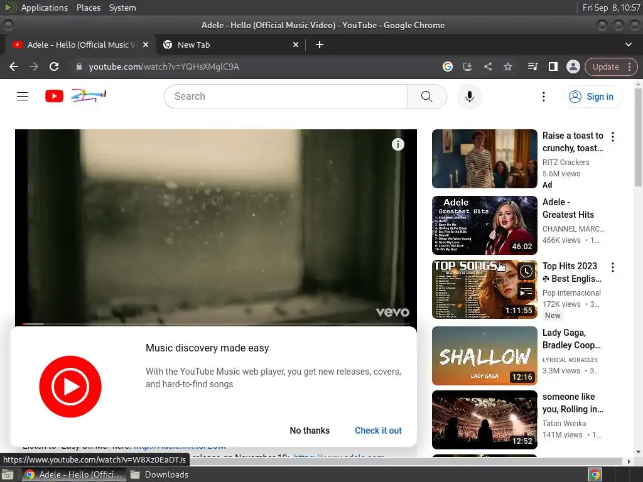Click Pop internacional channel name
643x482 pixels.
[571, 292]
